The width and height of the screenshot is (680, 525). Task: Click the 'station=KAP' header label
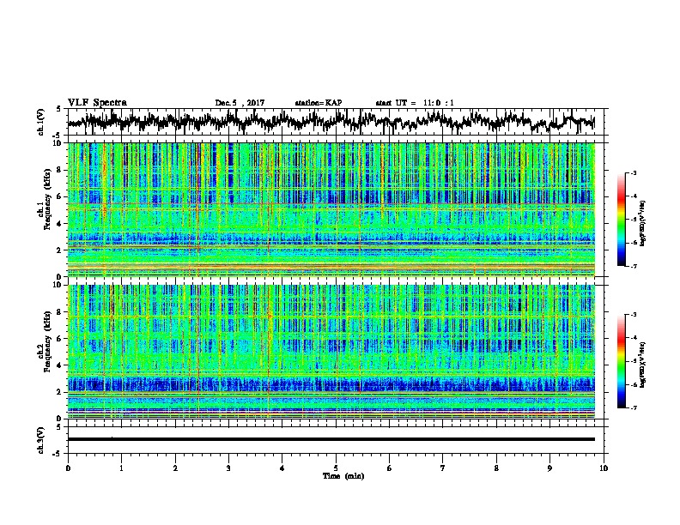point(319,103)
